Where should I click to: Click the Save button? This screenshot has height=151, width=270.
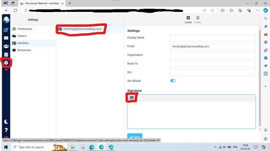[x=135, y=137]
